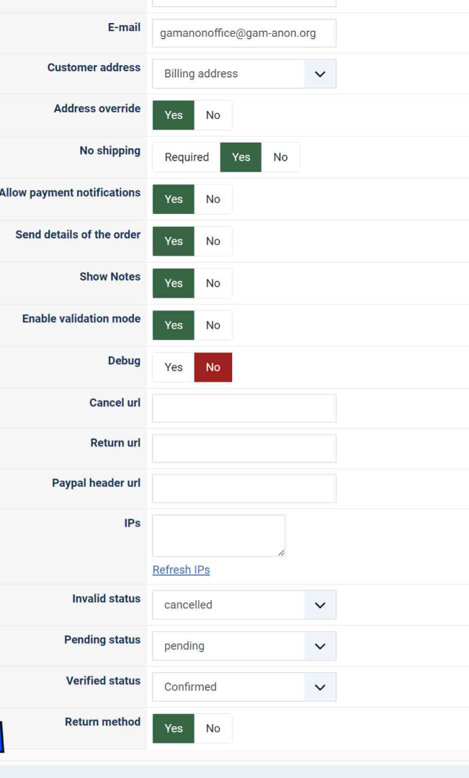The image size is (469, 778).
Task: Click inside the IPs text area
Action: click(218, 535)
